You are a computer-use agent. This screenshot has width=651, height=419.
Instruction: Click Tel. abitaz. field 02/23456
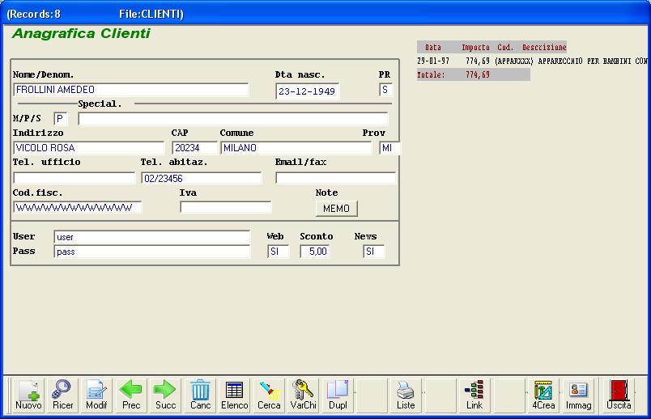click(x=202, y=178)
